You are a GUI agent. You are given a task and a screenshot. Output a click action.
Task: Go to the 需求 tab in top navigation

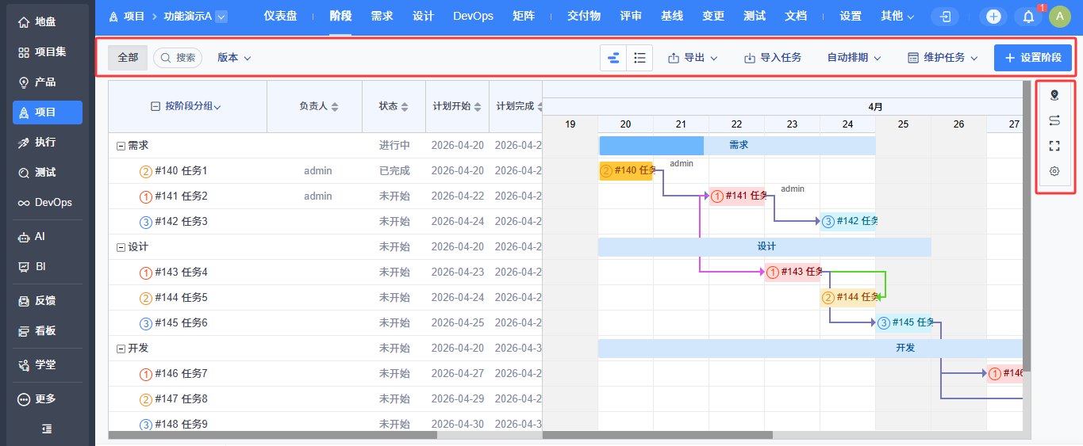tap(382, 16)
